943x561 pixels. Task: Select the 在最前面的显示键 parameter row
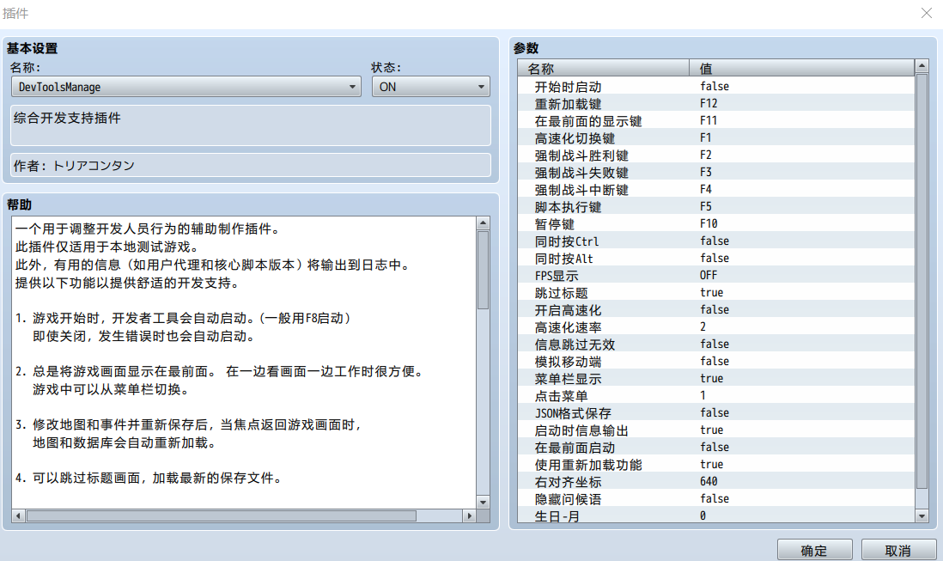(715, 121)
